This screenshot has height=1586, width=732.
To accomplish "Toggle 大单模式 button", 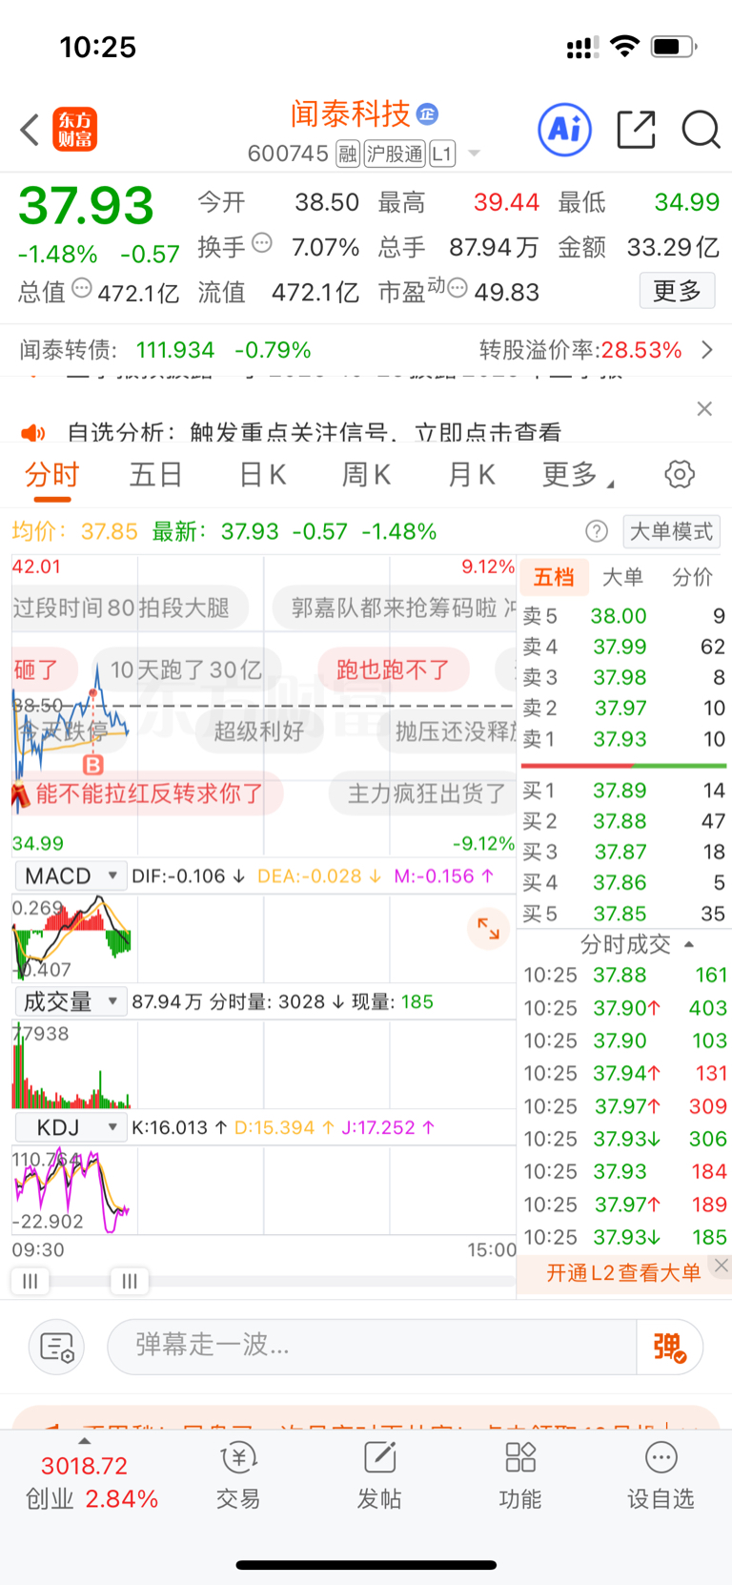I will tap(671, 531).
